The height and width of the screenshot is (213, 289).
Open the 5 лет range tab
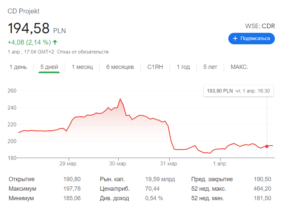pyautogui.click(x=210, y=67)
